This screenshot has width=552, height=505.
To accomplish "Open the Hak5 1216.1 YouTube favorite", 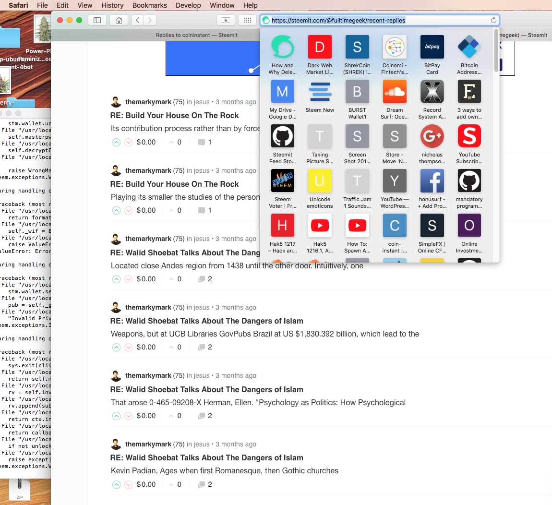I will (x=320, y=233).
